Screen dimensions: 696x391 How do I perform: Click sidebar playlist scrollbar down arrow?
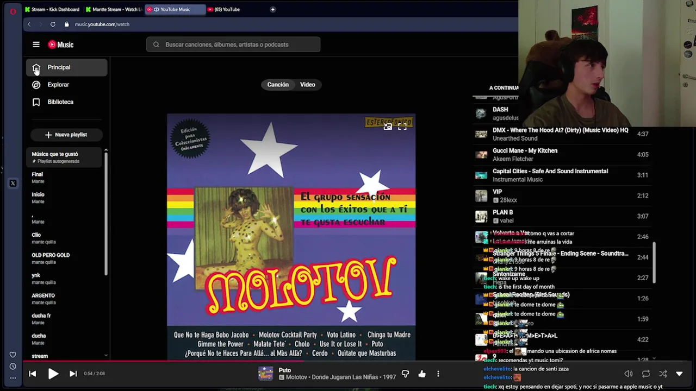click(x=106, y=356)
